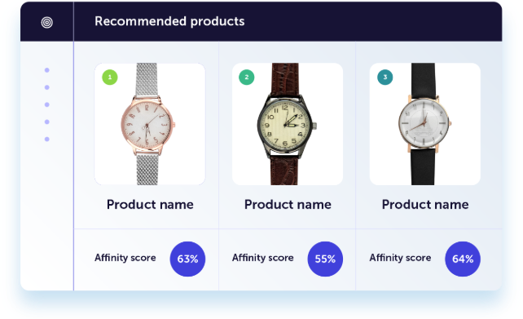This screenshot has height=319, width=523.
Task: Open the rose gold mesh watch image
Action: coord(150,124)
